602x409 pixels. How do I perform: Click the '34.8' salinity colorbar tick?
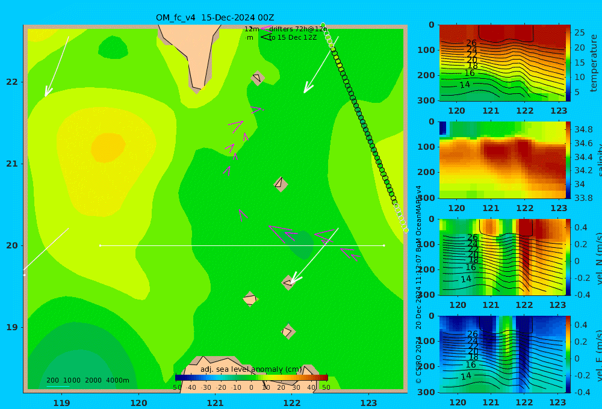tap(583, 129)
